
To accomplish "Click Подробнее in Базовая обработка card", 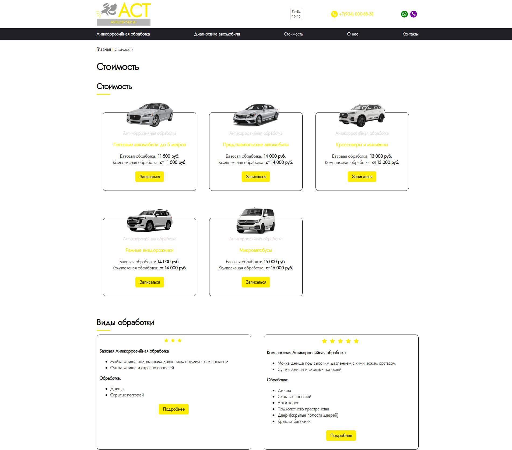I will pyautogui.click(x=174, y=409).
